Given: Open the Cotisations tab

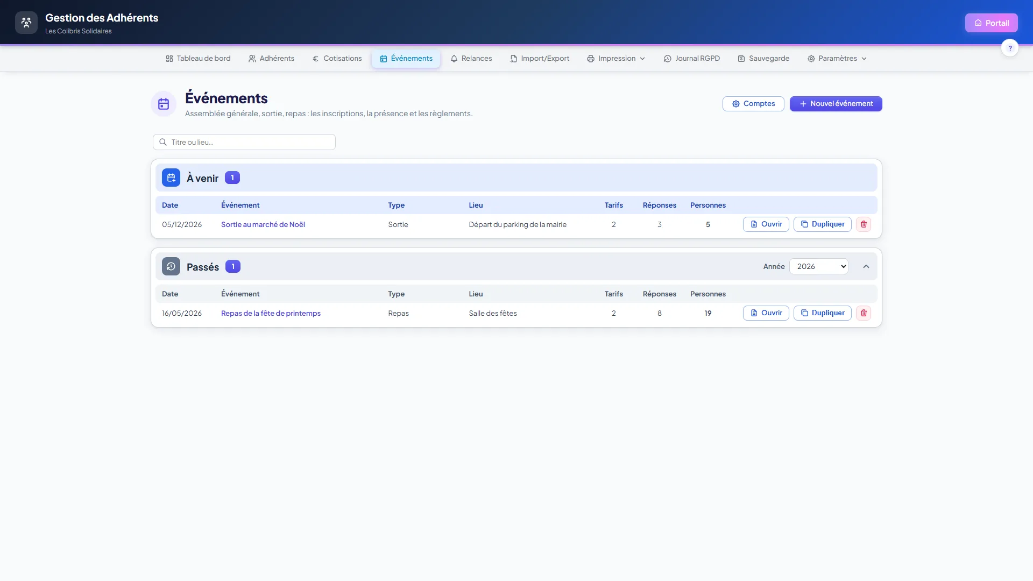Looking at the screenshot, I should coord(337,58).
